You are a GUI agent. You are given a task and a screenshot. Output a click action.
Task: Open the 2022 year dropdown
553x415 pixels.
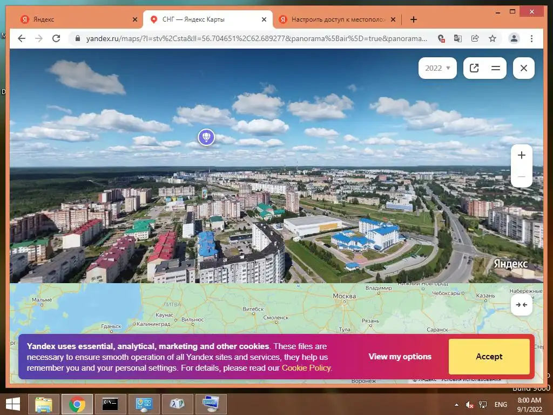[x=437, y=68]
